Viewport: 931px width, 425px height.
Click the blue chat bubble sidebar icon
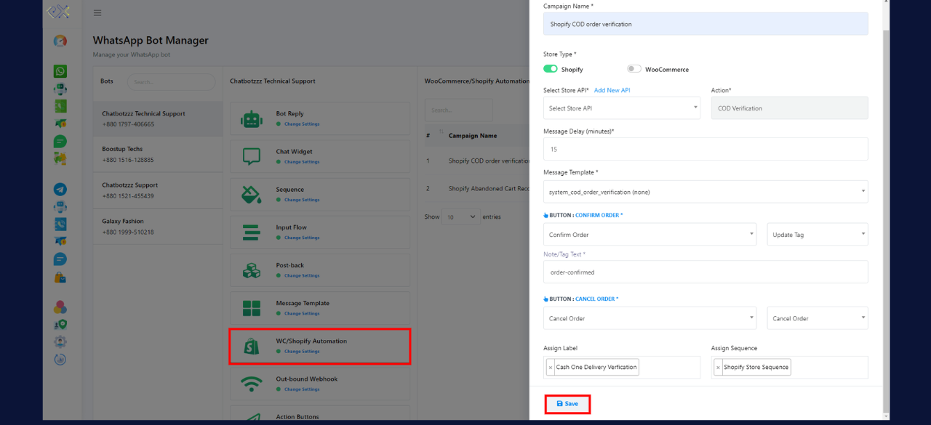[60, 259]
